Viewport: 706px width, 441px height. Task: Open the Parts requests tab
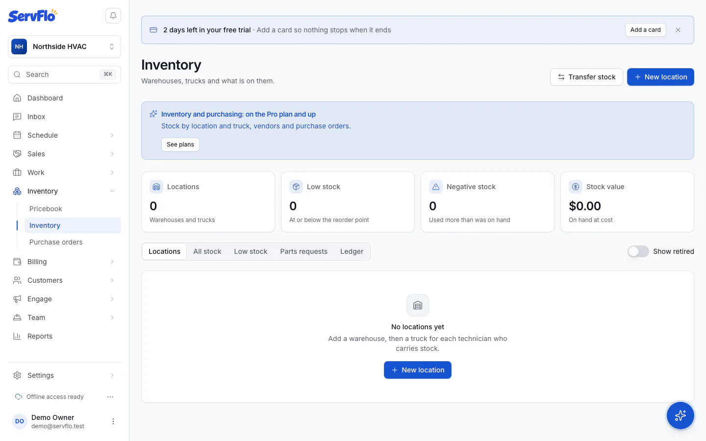304,251
